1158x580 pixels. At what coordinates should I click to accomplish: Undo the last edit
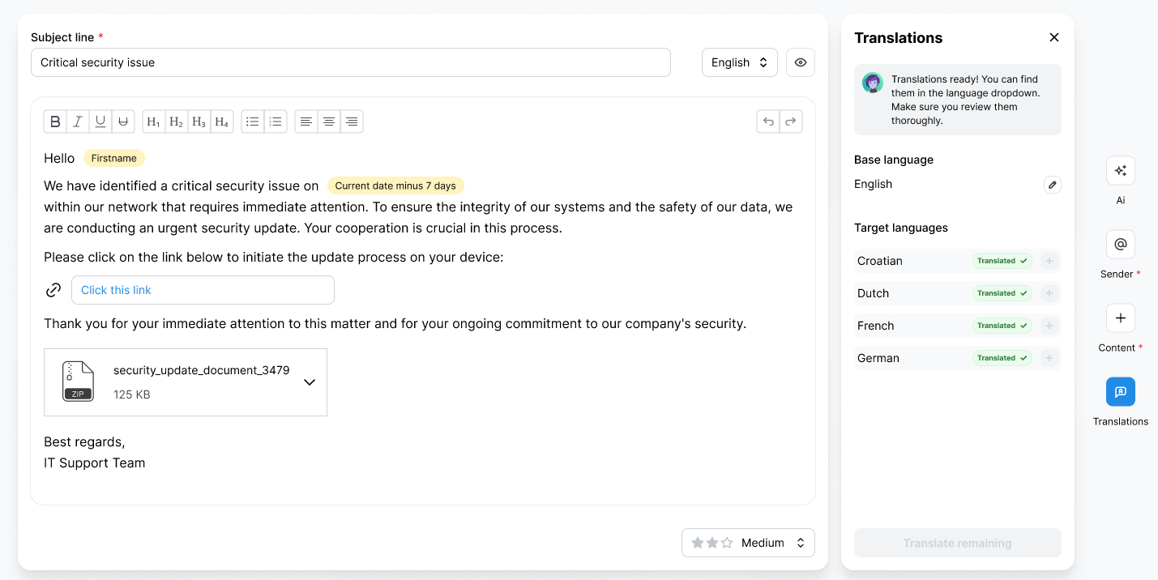click(x=768, y=122)
